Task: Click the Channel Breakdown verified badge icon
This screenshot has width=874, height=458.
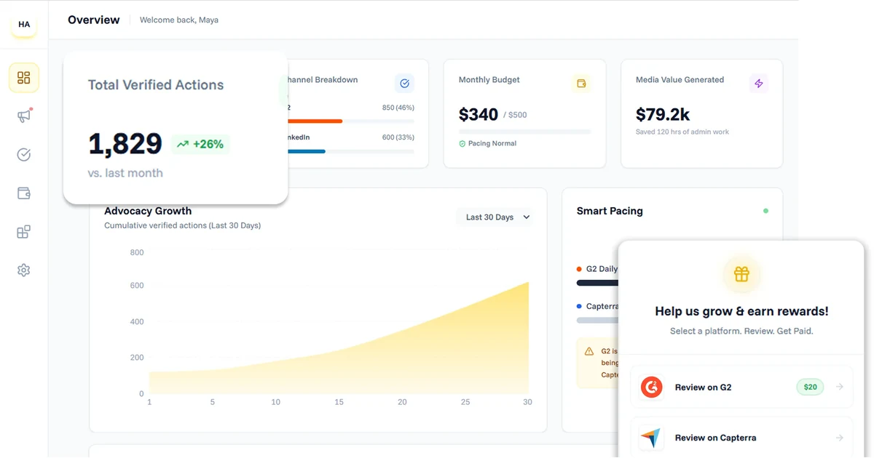Action: [x=404, y=84]
